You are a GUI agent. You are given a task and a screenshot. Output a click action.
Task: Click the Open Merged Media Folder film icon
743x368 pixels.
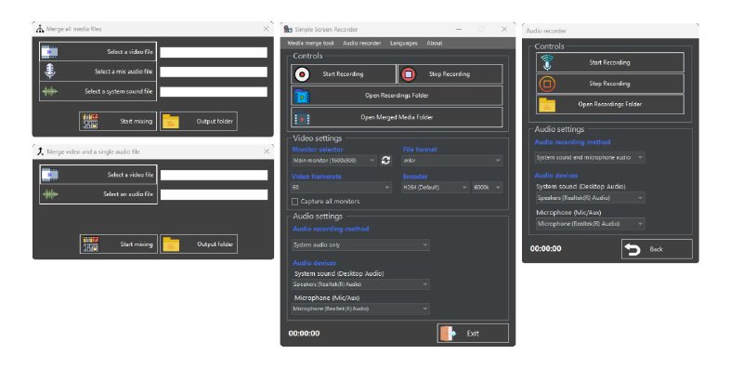302,118
